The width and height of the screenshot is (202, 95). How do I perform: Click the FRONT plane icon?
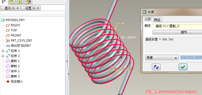(8, 35)
